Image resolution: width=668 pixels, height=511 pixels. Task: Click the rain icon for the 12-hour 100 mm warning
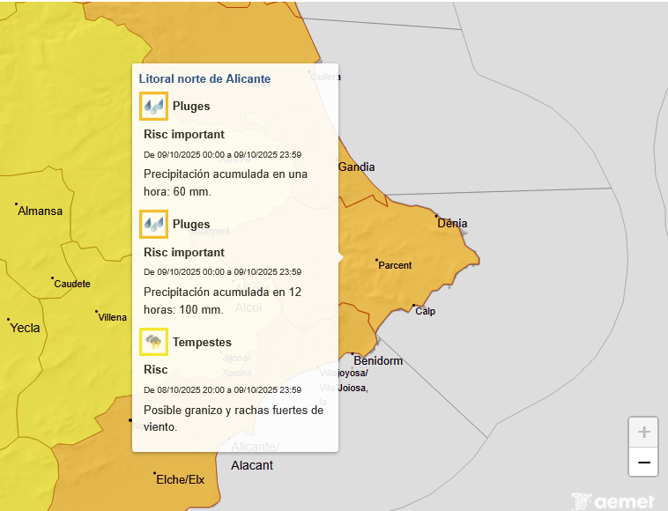(x=153, y=225)
